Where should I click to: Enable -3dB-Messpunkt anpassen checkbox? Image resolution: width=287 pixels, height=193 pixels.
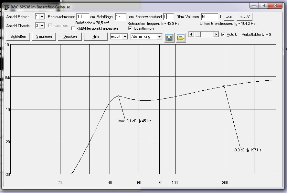pos(73,28)
